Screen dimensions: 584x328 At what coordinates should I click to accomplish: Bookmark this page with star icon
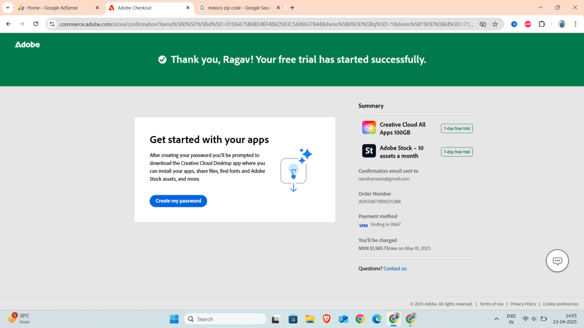(495, 24)
